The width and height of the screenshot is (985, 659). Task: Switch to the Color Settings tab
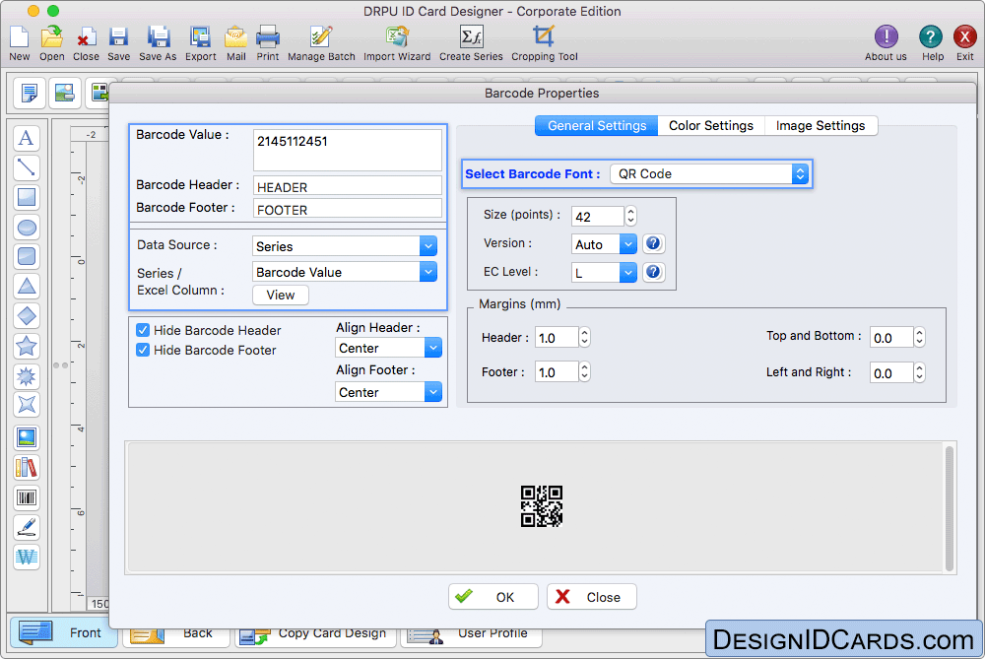pyautogui.click(x=710, y=126)
